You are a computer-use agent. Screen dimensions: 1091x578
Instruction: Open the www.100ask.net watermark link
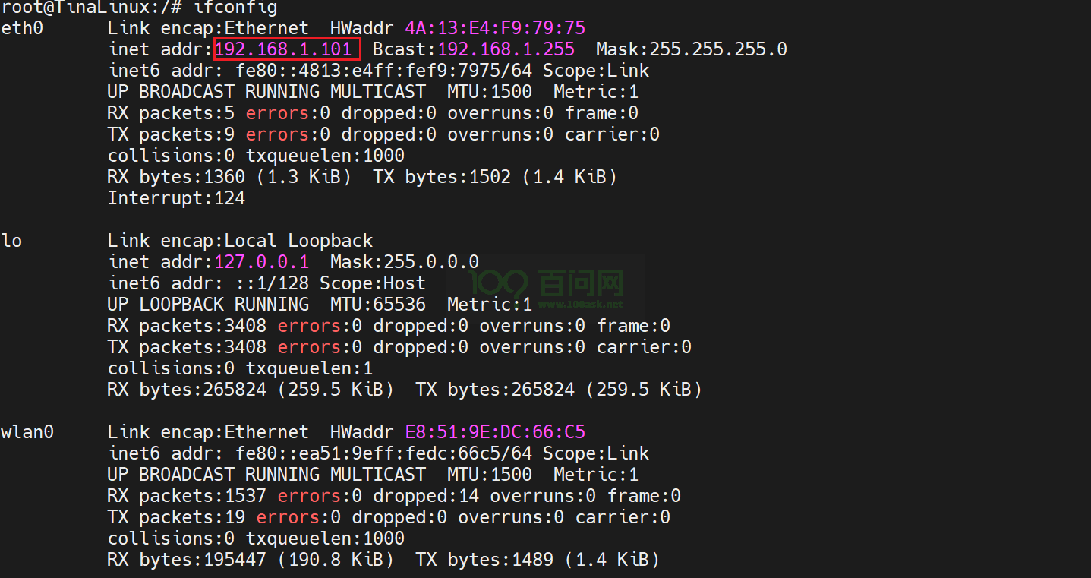579,305
